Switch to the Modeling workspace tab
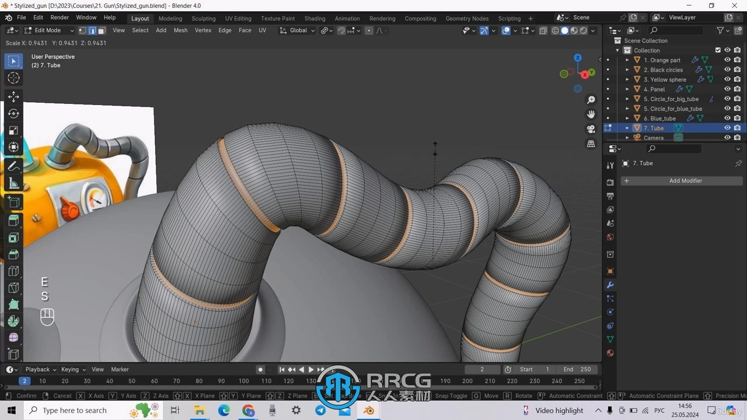The width and height of the screenshot is (747, 420). pyautogui.click(x=170, y=18)
